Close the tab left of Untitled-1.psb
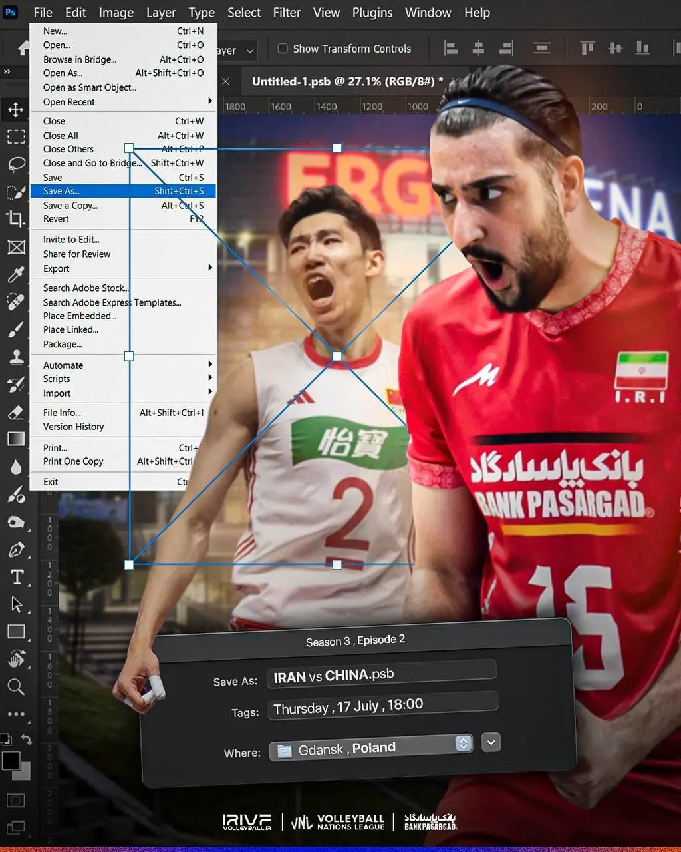Viewport: 681px width, 852px height. [x=226, y=81]
